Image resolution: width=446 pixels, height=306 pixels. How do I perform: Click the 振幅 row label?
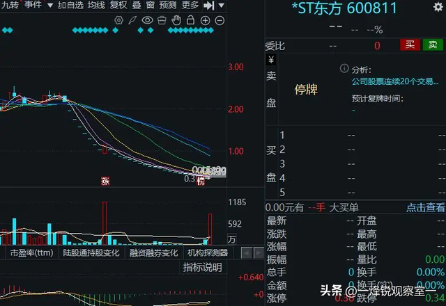(277, 259)
